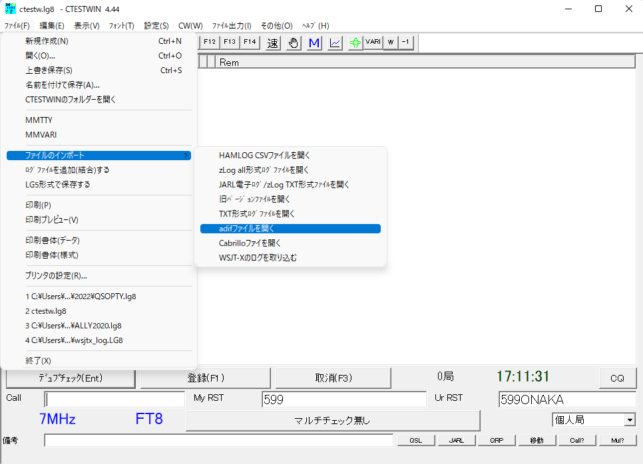Expand ファイルのインポート submenu
The image size is (643, 464).
pos(99,155)
